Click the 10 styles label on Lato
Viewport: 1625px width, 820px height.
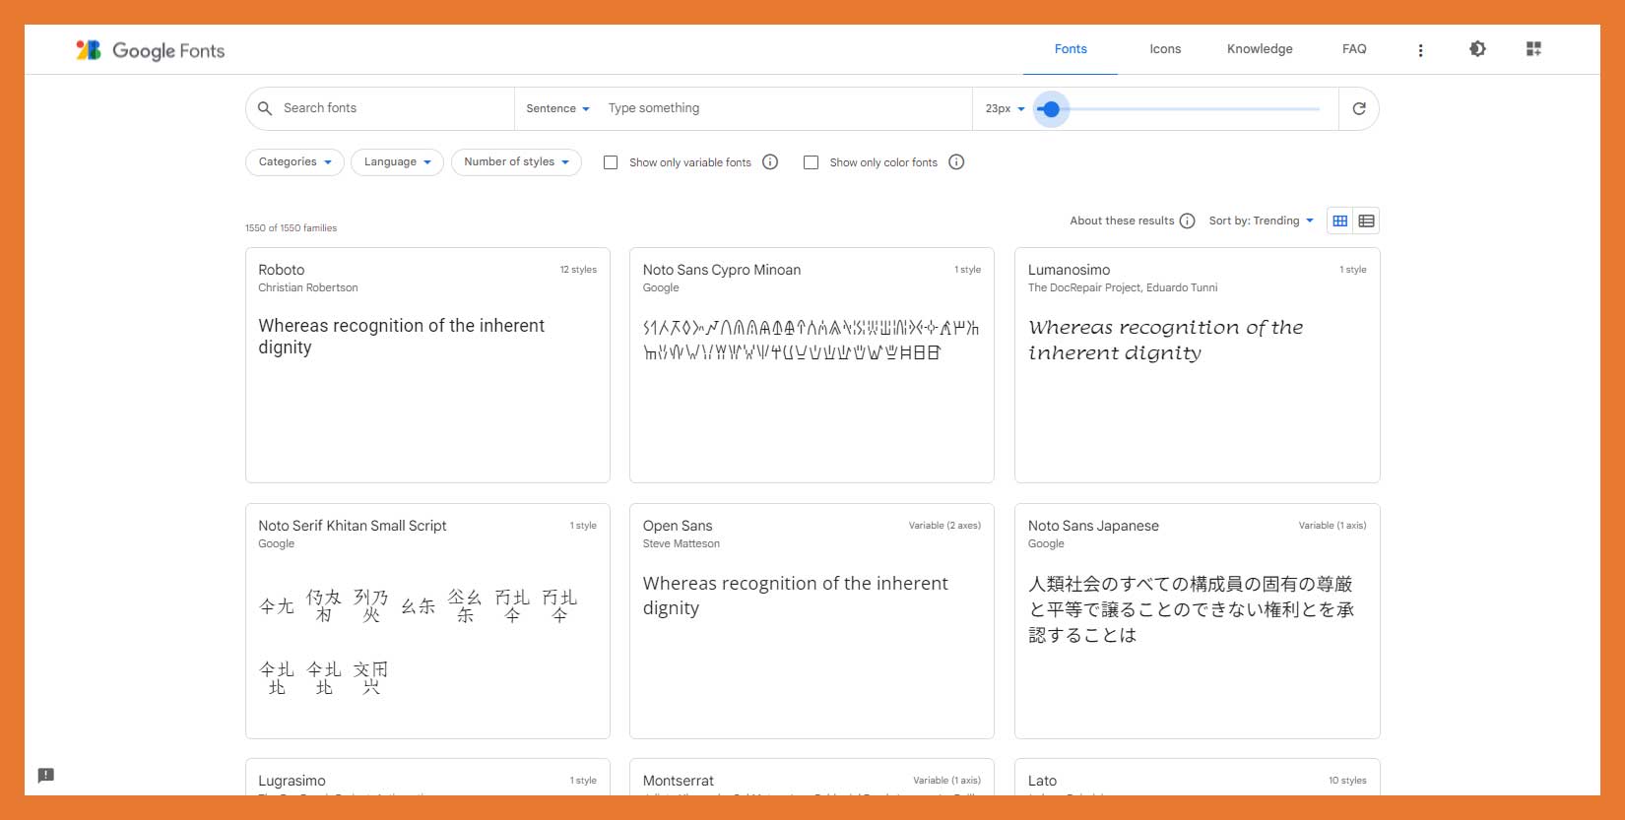click(x=1347, y=781)
